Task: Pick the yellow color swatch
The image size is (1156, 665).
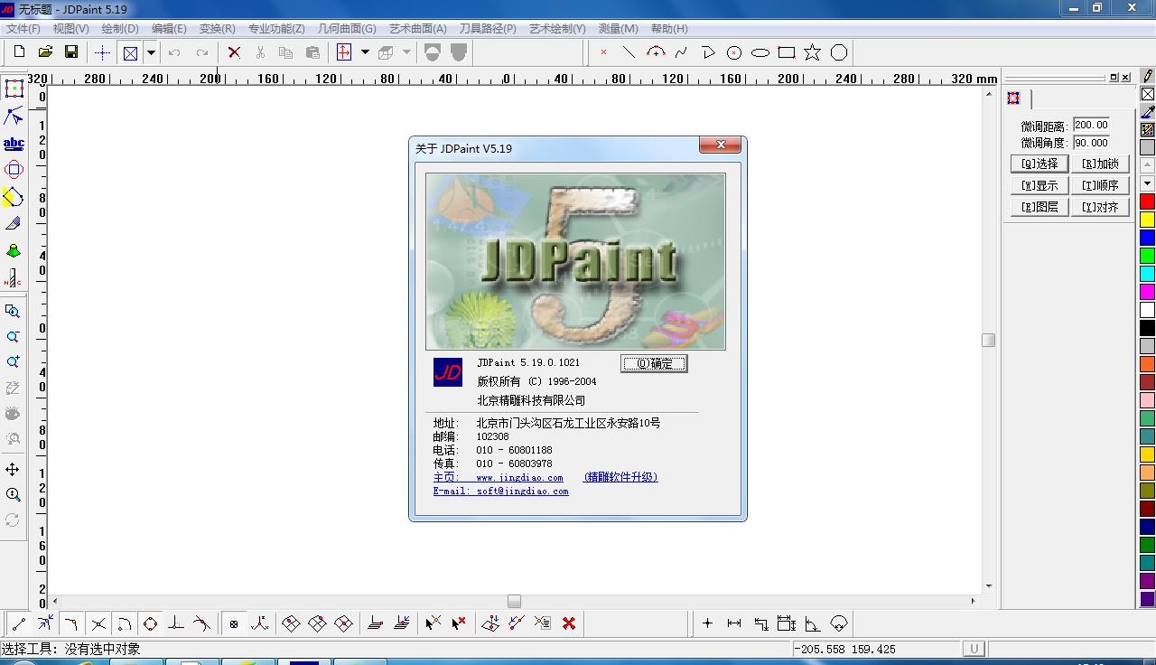Action: 1147,220
